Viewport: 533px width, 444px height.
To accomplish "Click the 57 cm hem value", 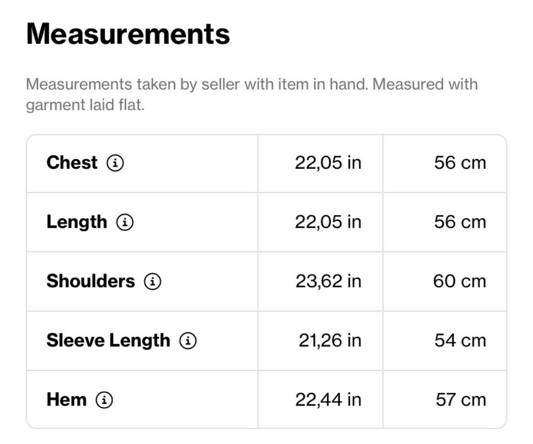I will pyautogui.click(x=460, y=400).
